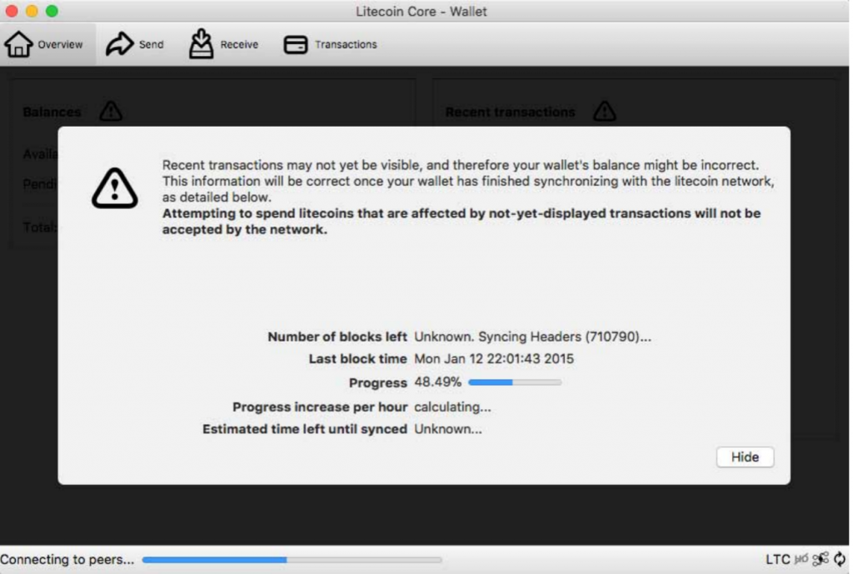The width and height of the screenshot is (853, 574).
Task: Click the warning icon beside Recent transactions
Action: [605, 111]
